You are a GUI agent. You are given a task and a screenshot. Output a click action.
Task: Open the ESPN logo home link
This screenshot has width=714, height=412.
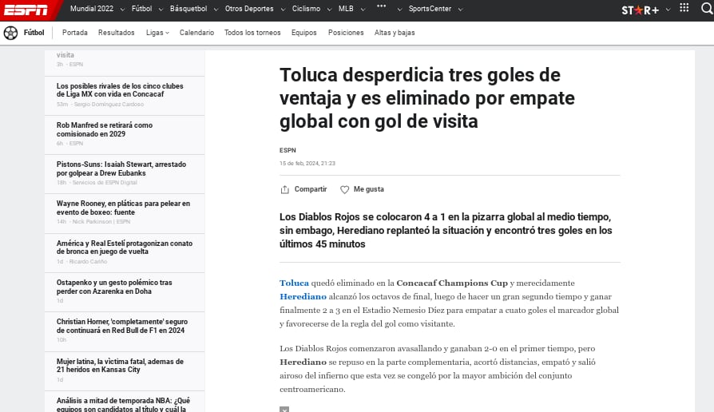[x=26, y=10]
